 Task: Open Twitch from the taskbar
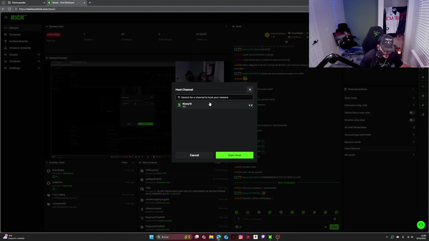263,237
